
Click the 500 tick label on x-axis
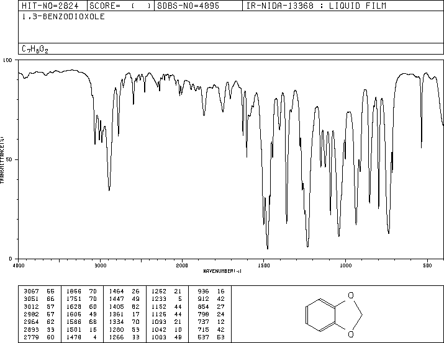click(427, 265)
